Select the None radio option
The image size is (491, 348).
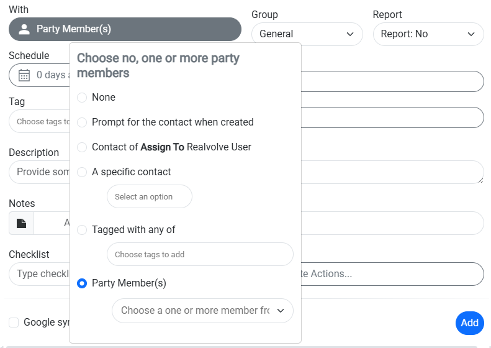(x=82, y=98)
